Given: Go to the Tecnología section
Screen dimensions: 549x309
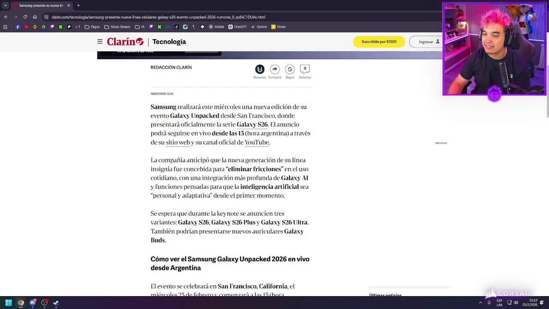Looking at the screenshot, I should (x=169, y=42).
